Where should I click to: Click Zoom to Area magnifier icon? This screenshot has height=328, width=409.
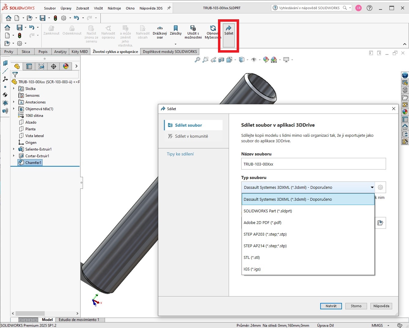pyautogui.click(x=205, y=60)
